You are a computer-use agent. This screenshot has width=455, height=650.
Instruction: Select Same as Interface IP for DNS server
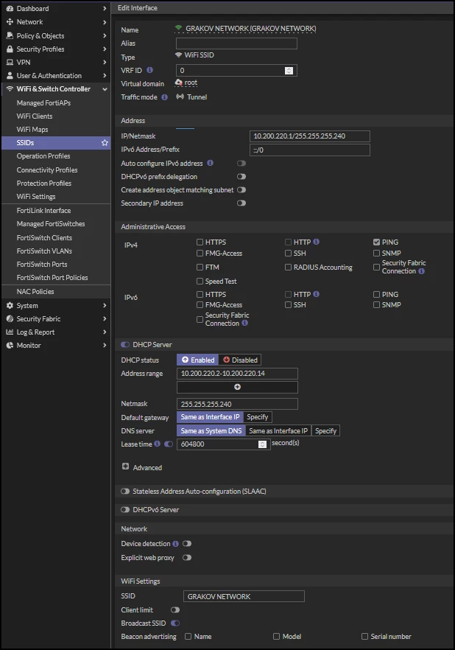tap(278, 430)
